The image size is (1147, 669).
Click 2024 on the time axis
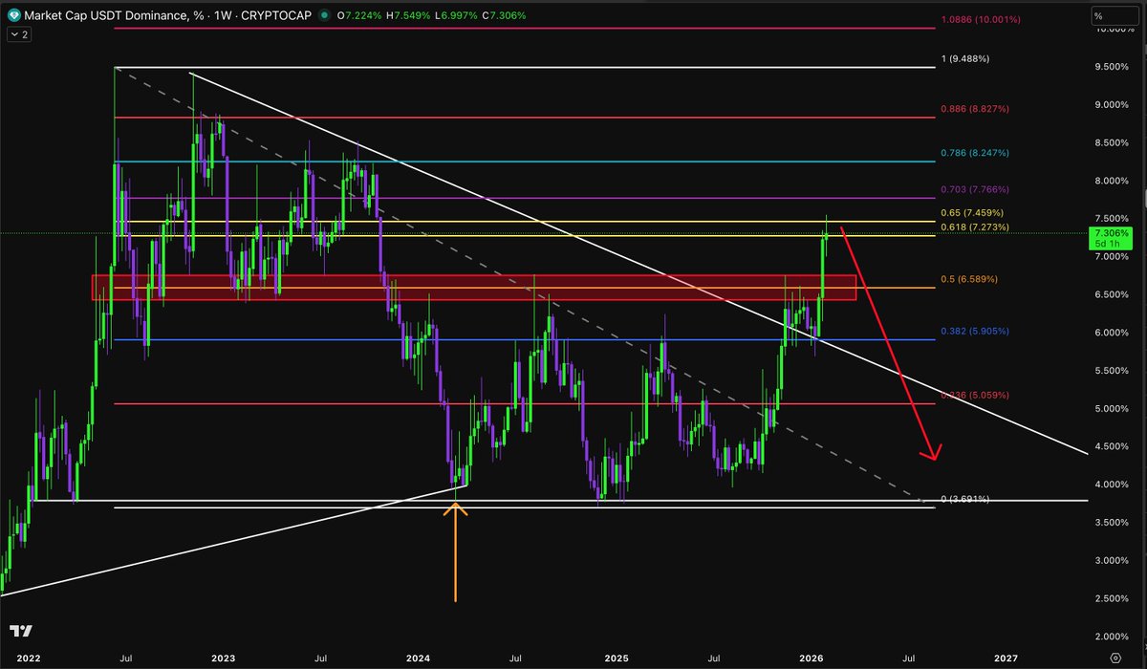(x=419, y=658)
